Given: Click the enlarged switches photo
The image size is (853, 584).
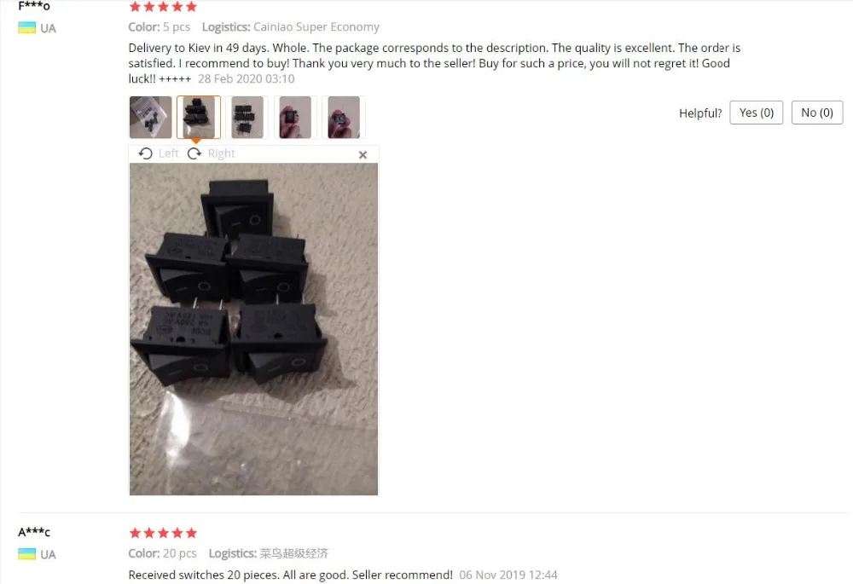Looking at the screenshot, I should [253, 329].
